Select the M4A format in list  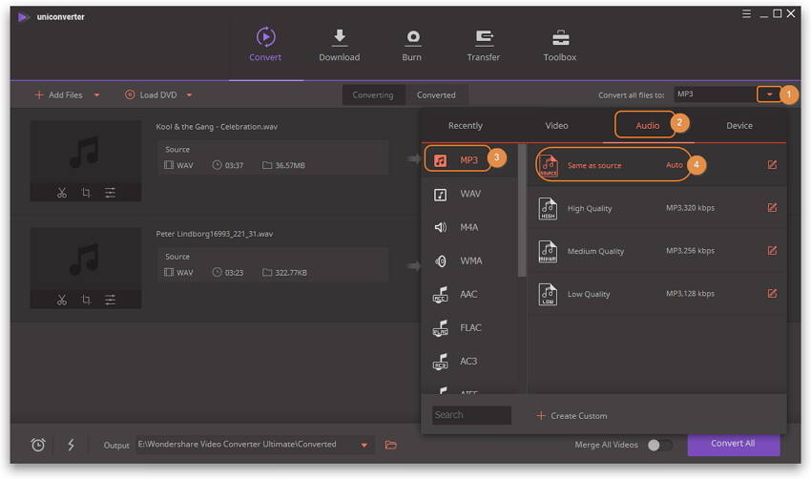click(470, 228)
